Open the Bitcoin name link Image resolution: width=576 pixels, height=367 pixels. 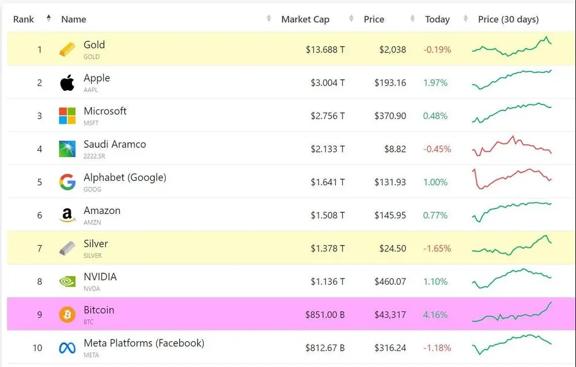tap(99, 310)
